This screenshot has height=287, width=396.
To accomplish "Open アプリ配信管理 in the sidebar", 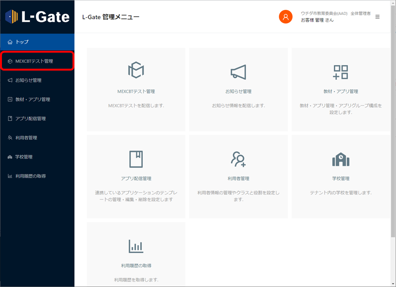I will (37, 118).
